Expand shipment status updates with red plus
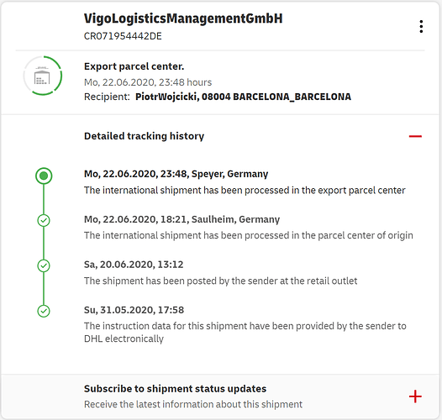 (x=415, y=396)
